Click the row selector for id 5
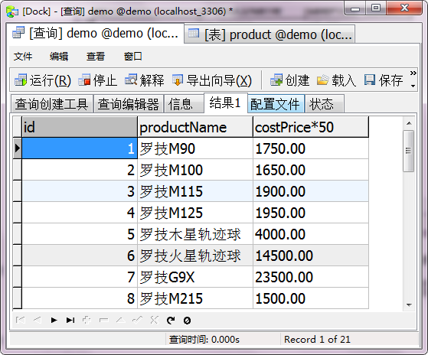Screen dimensions: 428x355 click(17, 234)
